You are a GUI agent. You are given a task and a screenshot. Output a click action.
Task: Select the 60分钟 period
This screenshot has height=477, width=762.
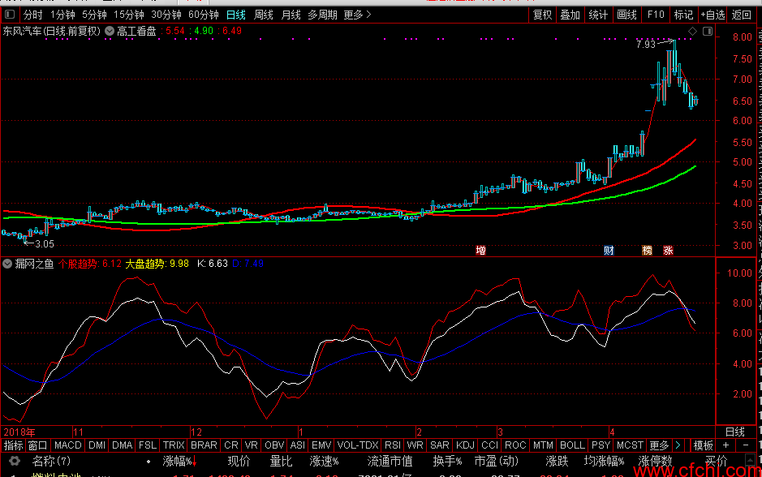pos(203,15)
